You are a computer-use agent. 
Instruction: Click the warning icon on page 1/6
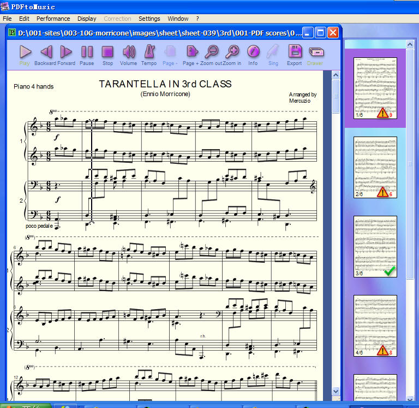pos(382,113)
